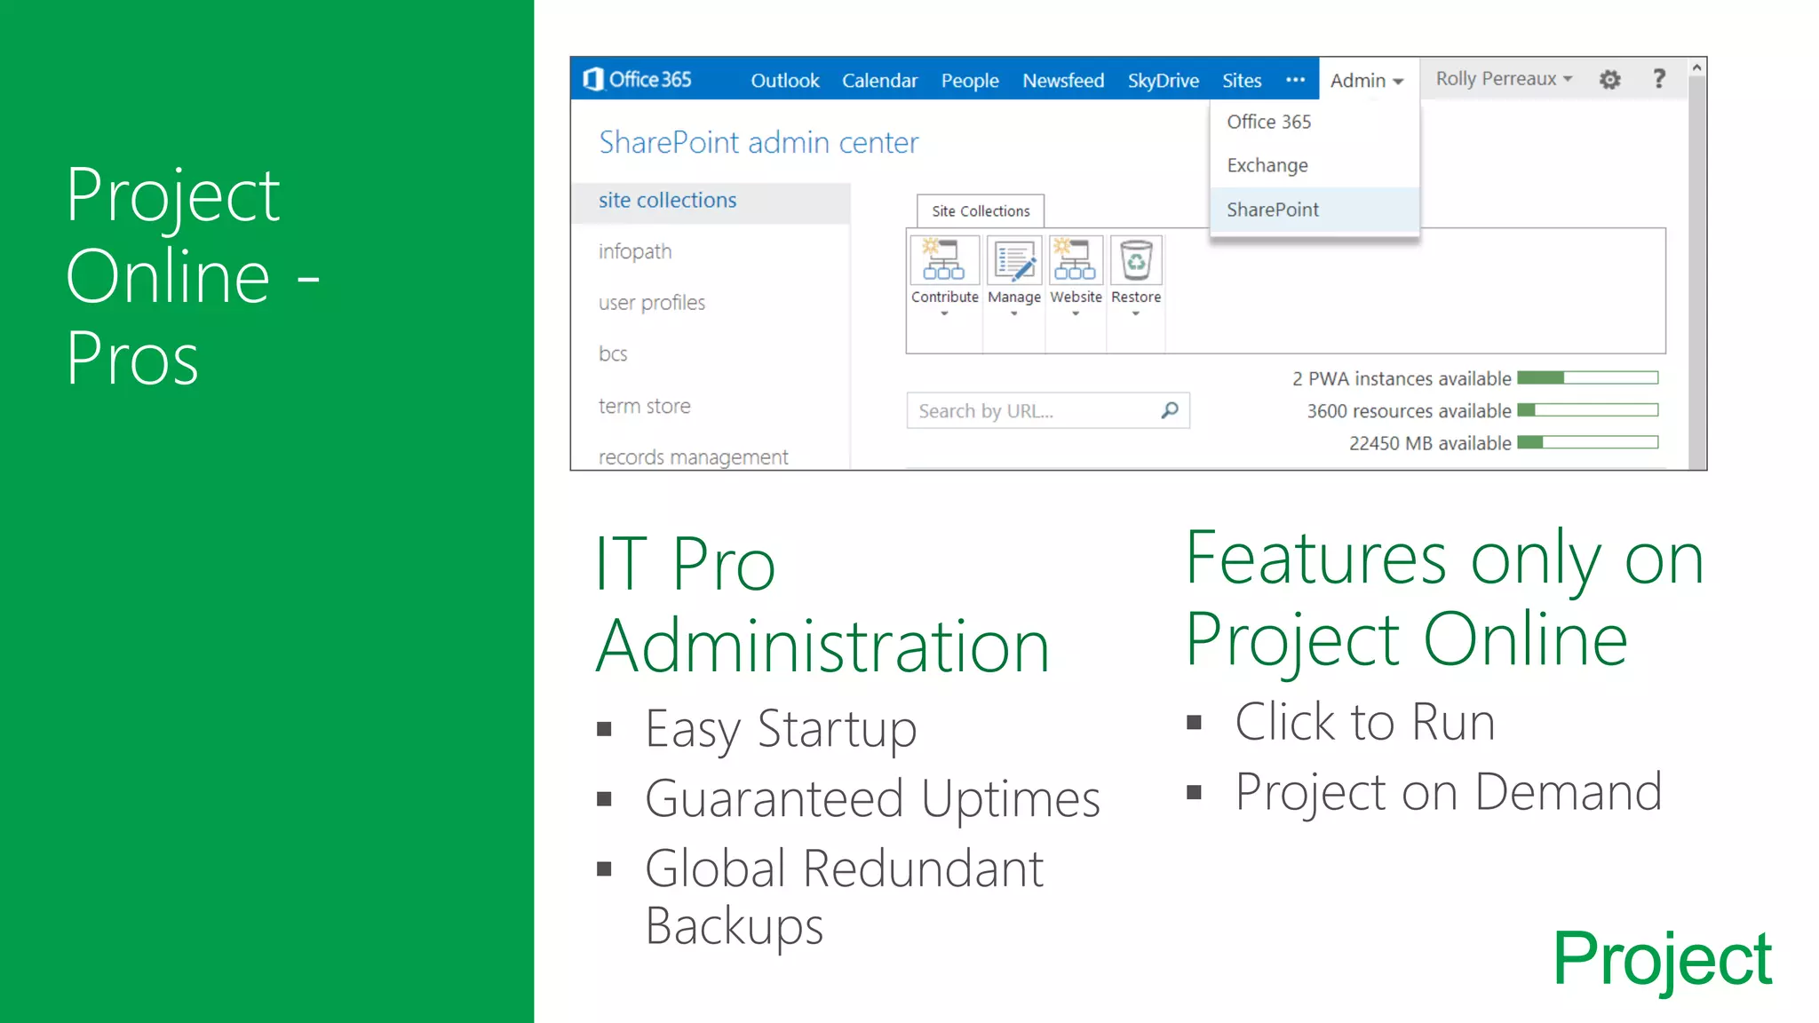
Task: Expand the arrow under Website
Action: (x=1076, y=313)
